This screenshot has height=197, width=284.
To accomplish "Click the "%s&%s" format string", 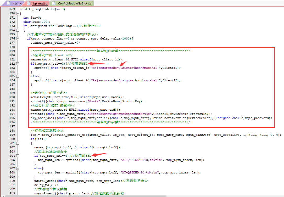I will [x=94, y=102].
